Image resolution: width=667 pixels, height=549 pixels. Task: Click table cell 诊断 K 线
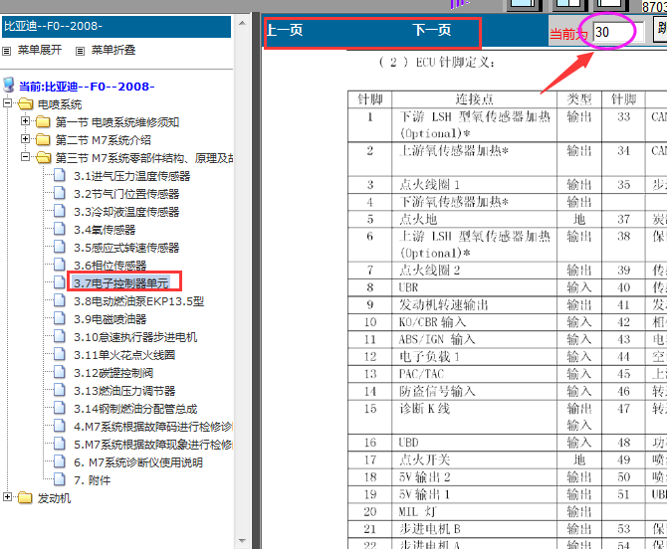tap(474, 417)
